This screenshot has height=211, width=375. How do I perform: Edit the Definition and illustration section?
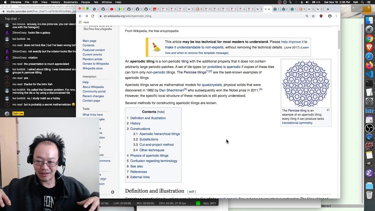pos(192,192)
